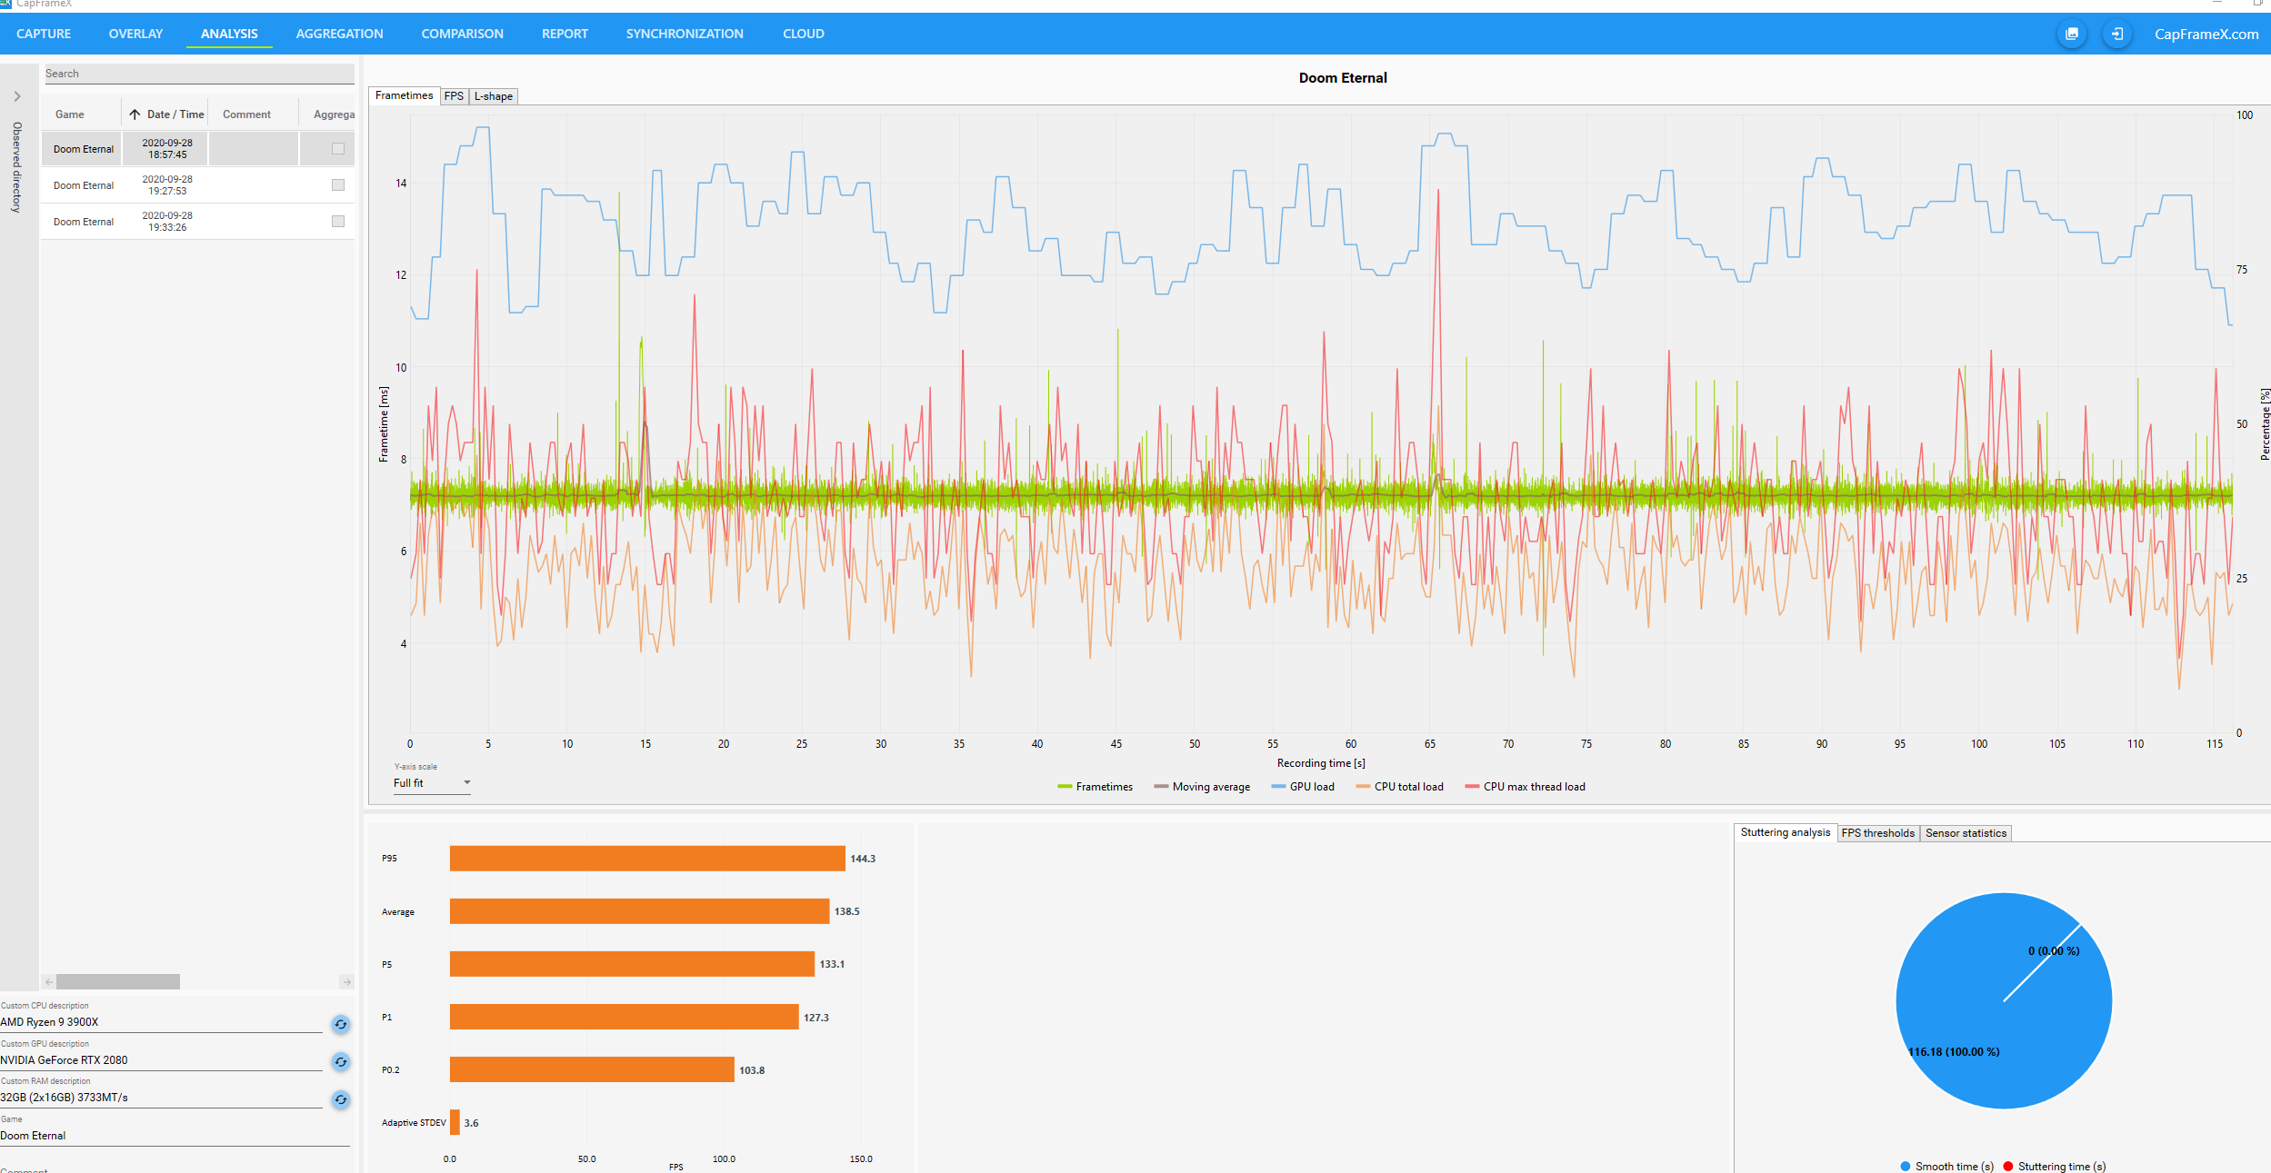The image size is (2271, 1173).
Task: Click the login arrow icon
Action: (2116, 34)
